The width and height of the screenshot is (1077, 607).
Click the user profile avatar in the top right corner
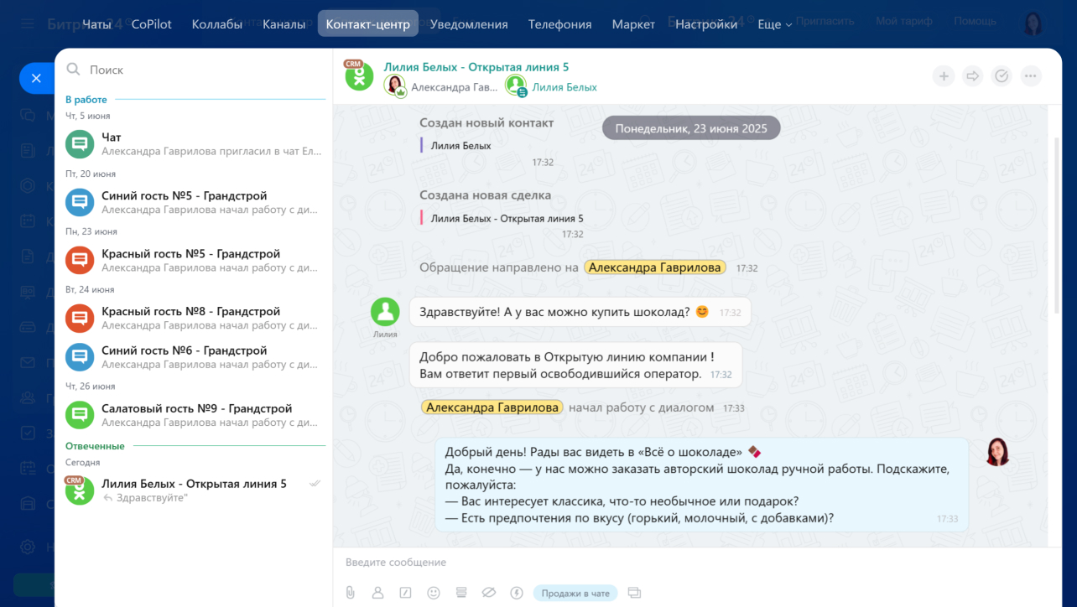(1035, 23)
